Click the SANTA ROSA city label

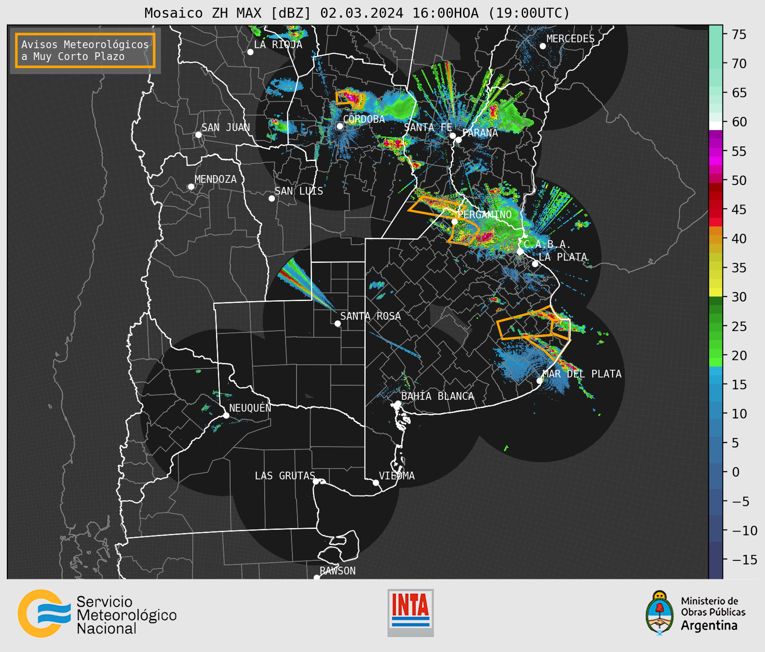coord(371,316)
